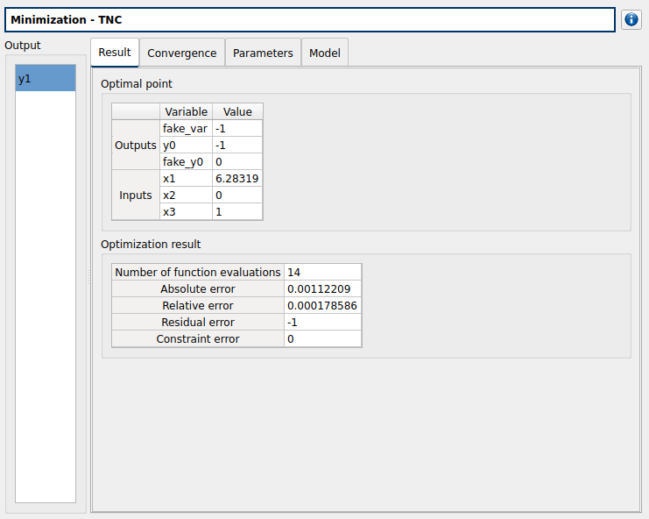Image resolution: width=649 pixels, height=519 pixels.
Task: Click the blue info icon
Action: [631, 19]
